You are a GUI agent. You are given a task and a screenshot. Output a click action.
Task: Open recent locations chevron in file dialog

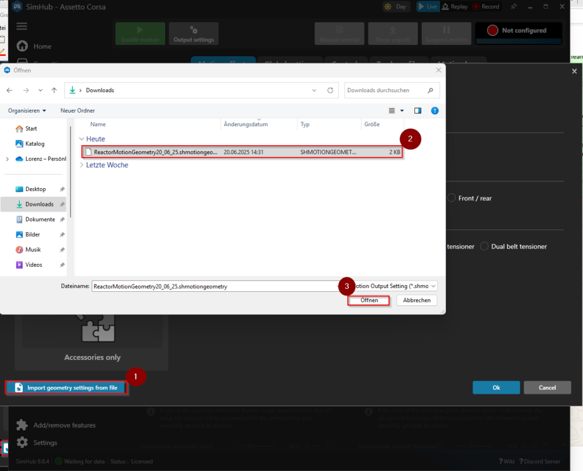[40, 90]
